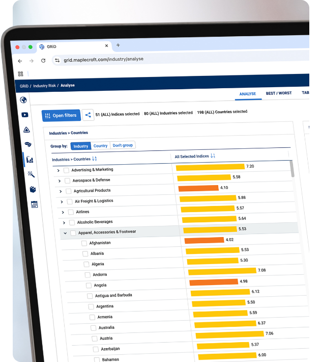Select the triangle warning icon in the sidebar
The image size is (321, 362).
[x=26, y=130]
